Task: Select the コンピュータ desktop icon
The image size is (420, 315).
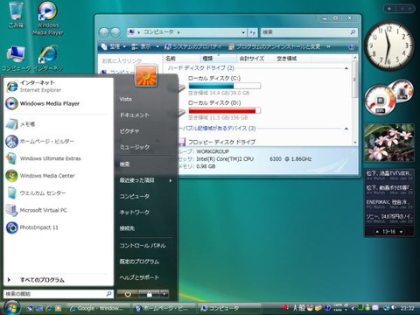Action: [x=16, y=59]
